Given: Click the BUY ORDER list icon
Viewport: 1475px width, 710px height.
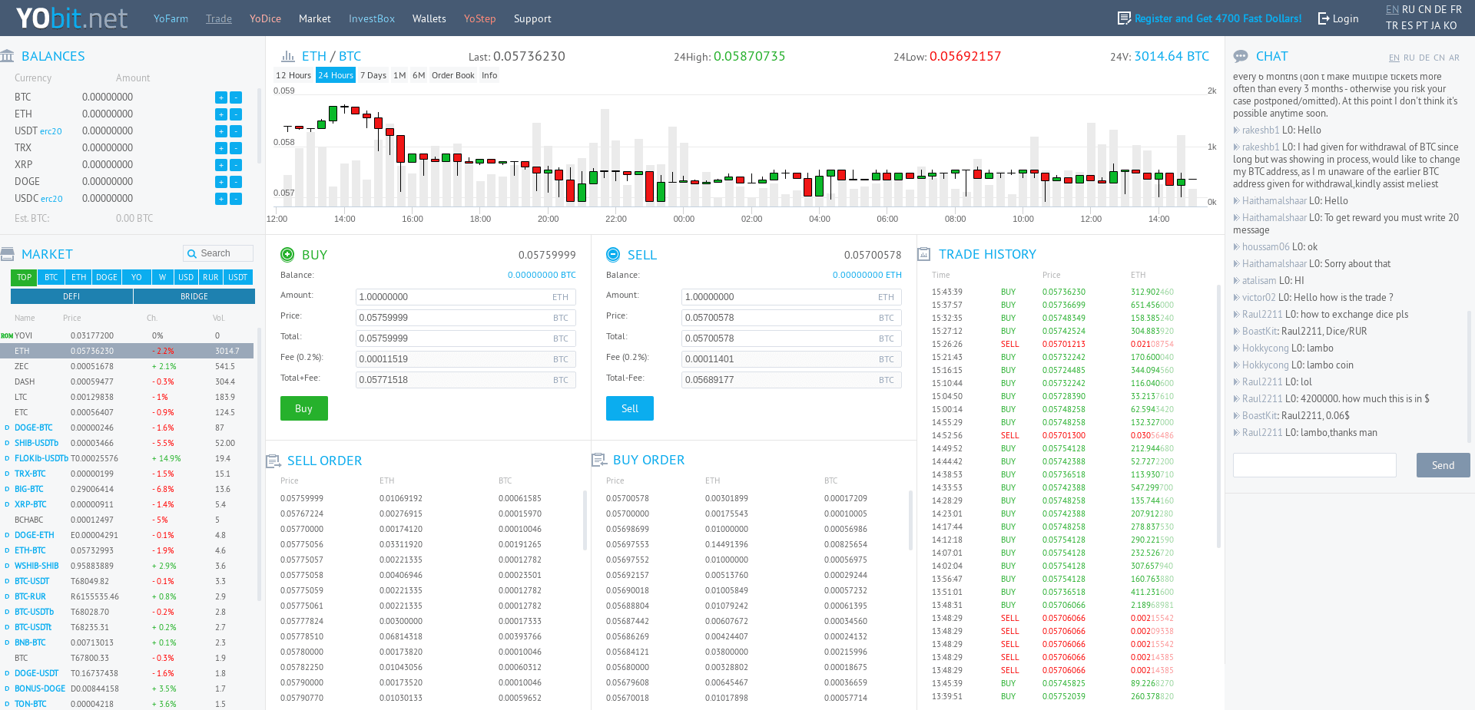Looking at the screenshot, I should click(600, 460).
